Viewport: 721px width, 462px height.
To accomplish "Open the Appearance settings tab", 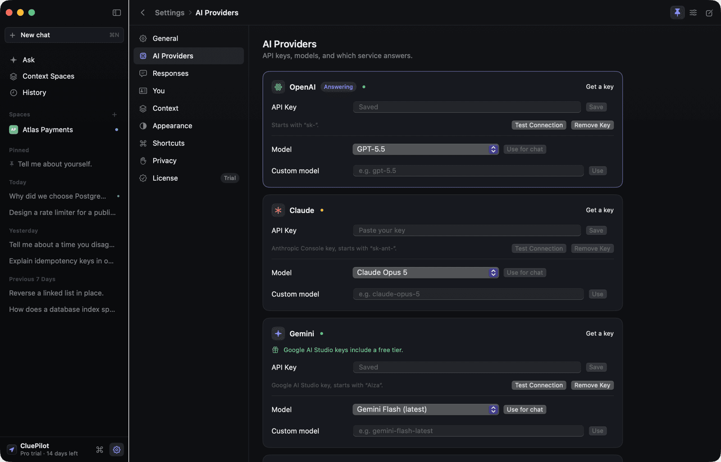I will tap(189, 126).
